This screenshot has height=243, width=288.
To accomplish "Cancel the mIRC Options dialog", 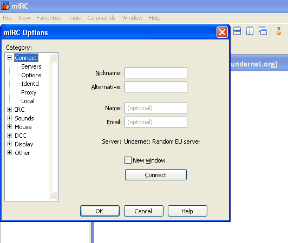I will (143, 211).
